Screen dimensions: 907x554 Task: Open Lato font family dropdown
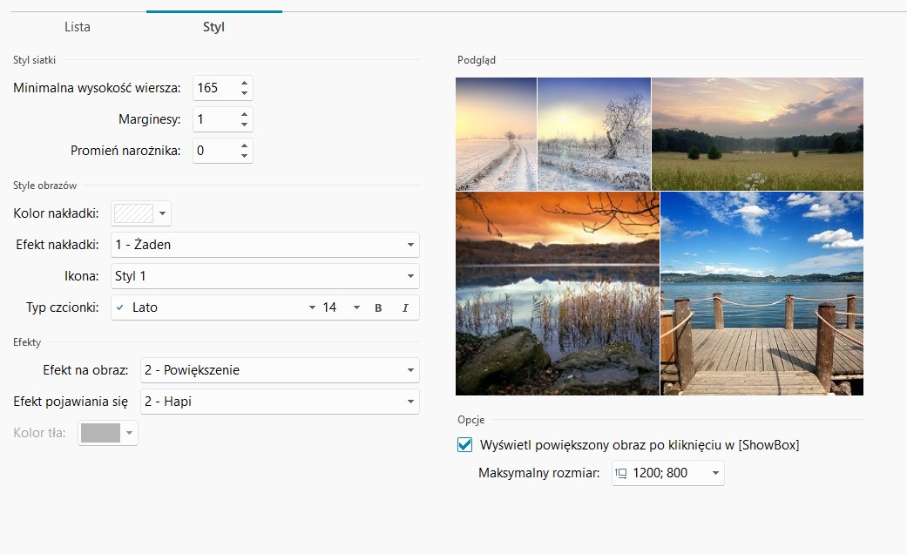click(312, 307)
